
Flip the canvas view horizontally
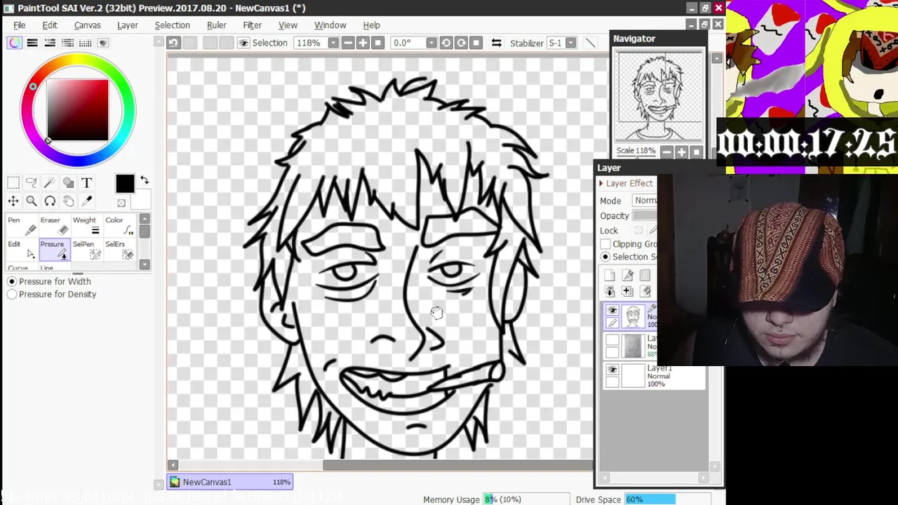(x=496, y=43)
